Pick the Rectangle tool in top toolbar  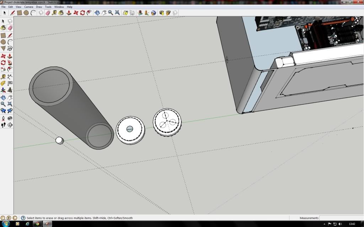tap(19, 13)
